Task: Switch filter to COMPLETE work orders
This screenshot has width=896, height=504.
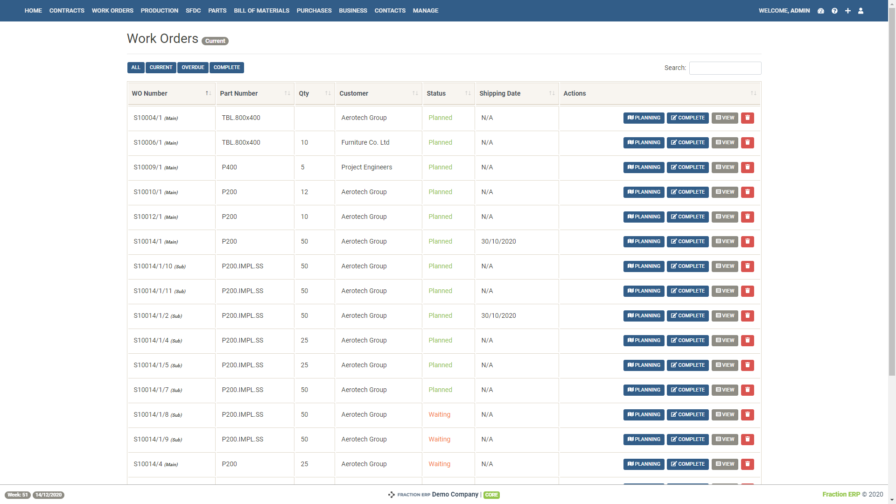Action: click(x=227, y=68)
